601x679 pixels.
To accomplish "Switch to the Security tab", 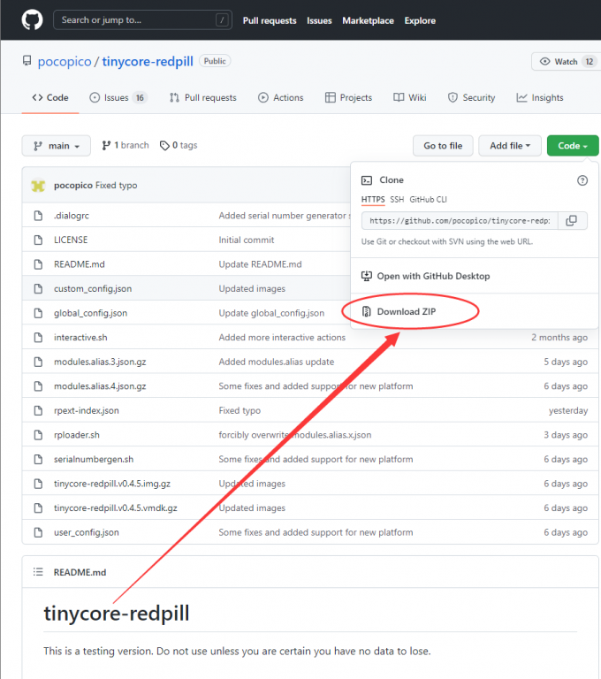I will (x=472, y=98).
